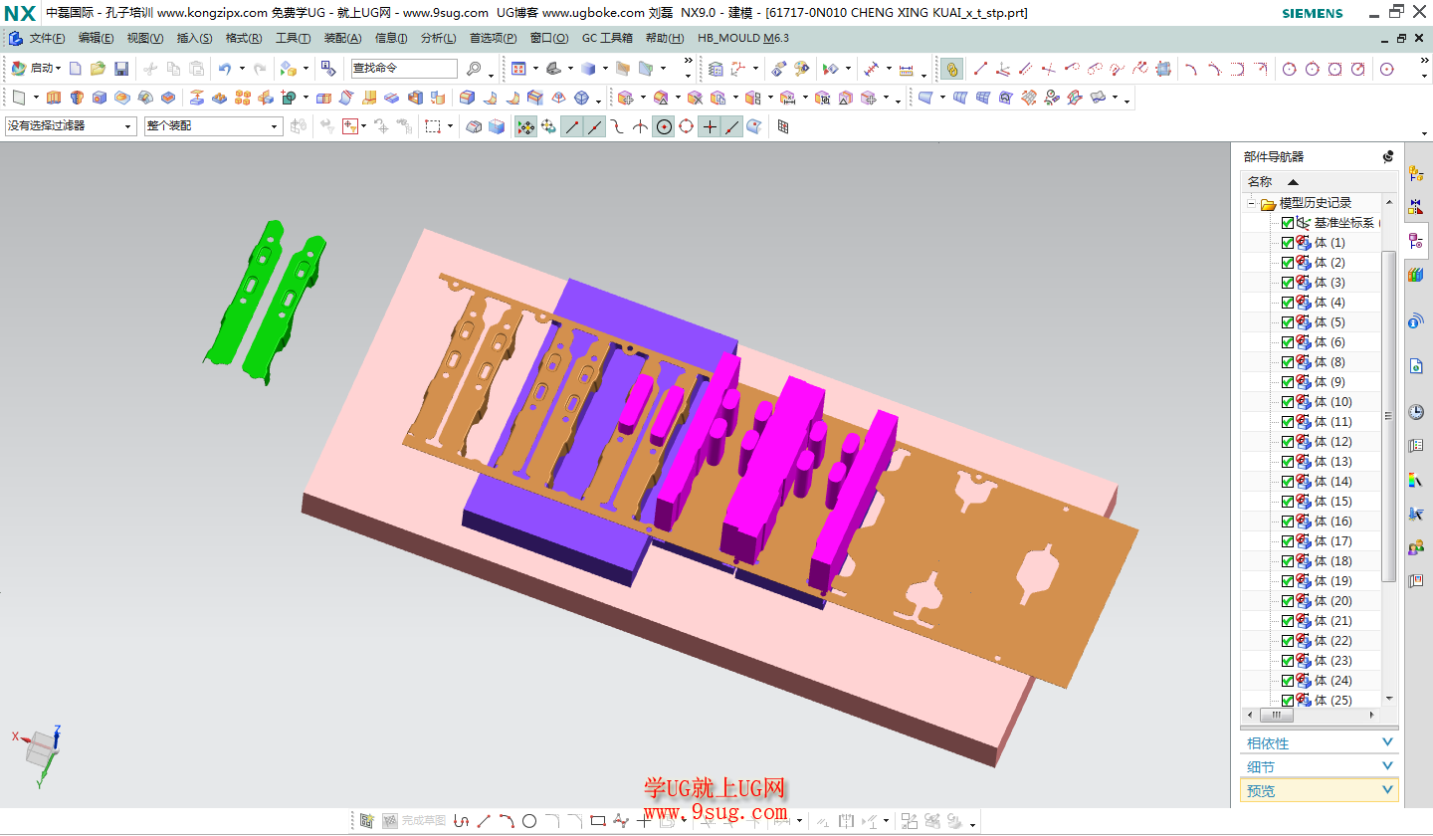Select the Extrude feature icon
Image resolution: width=1433 pixels, height=836 pixels.
(54, 97)
